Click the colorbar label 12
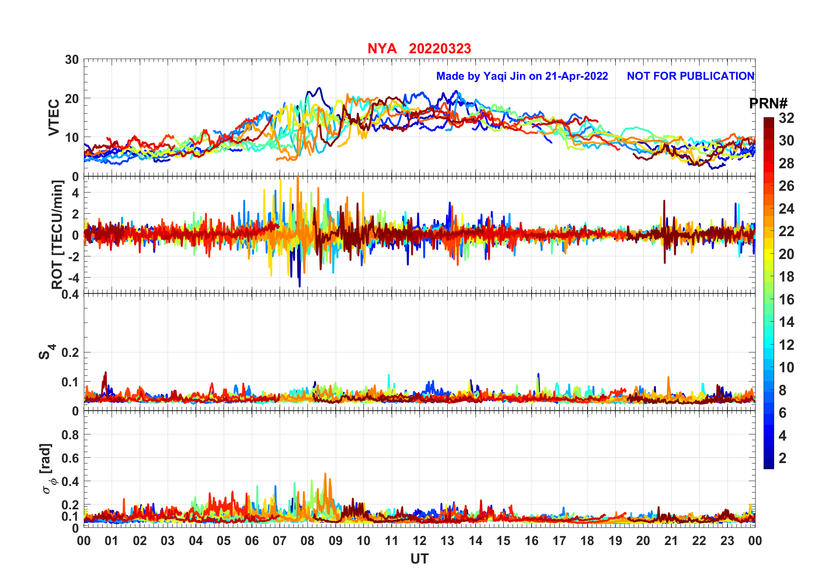Image resolution: width=839 pixels, height=586 pixels. pos(787,345)
